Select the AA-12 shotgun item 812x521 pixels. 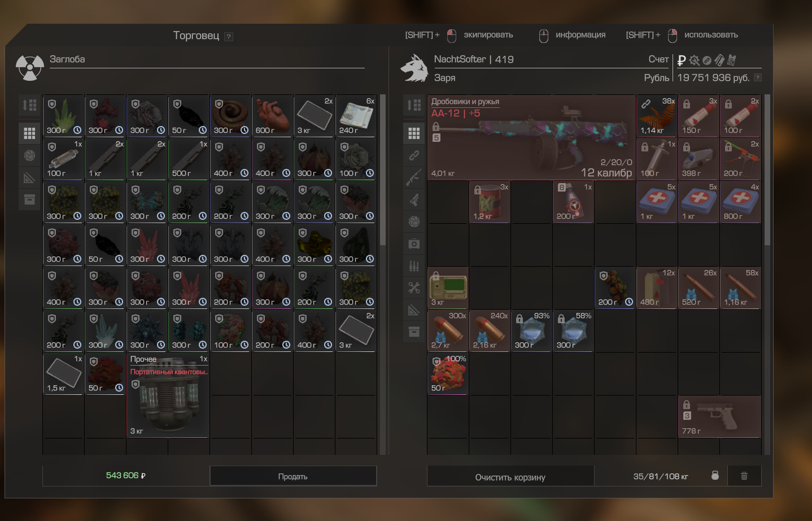pyautogui.click(x=531, y=137)
